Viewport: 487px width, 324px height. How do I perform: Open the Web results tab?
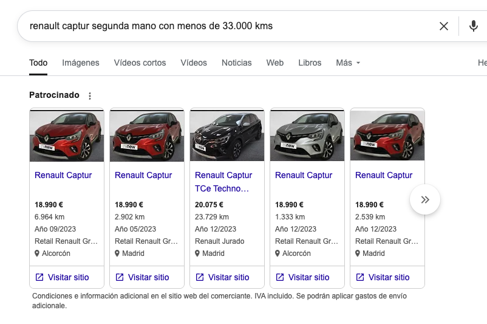click(x=274, y=63)
